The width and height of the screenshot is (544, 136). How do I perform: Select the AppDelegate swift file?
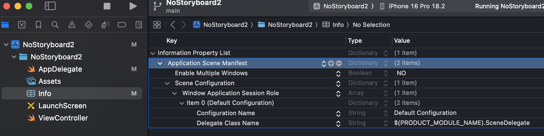coord(60,69)
